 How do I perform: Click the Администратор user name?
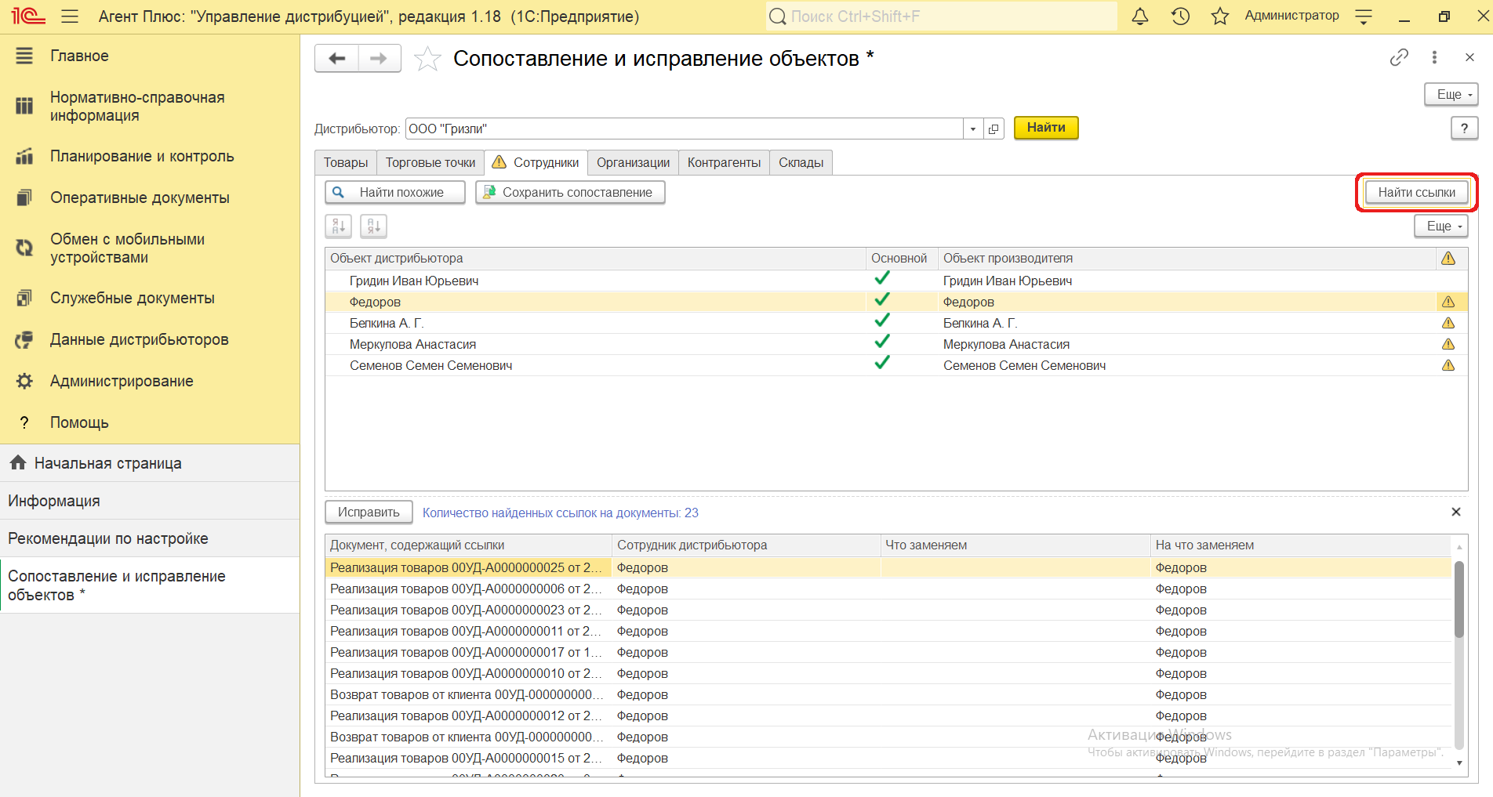1291,16
